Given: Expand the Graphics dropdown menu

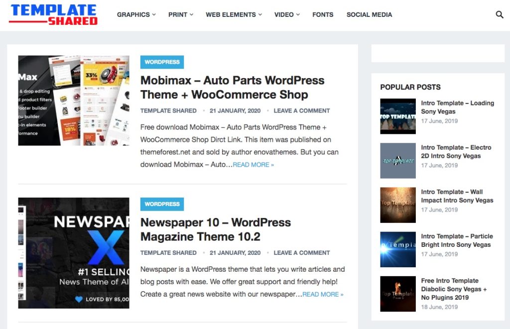Looking at the screenshot, I should tap(136, 15).
